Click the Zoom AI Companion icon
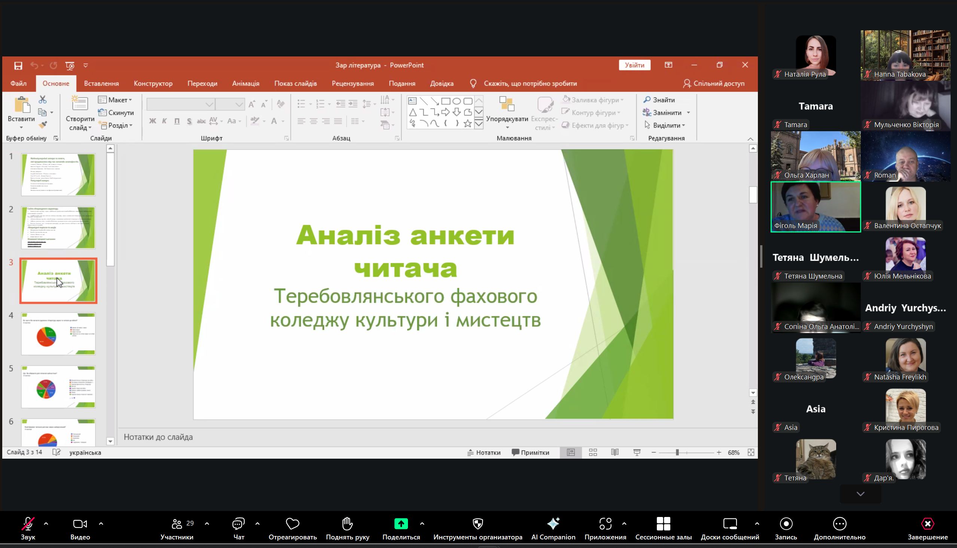The width and height of the screenshot is (957, 548). 553,524
